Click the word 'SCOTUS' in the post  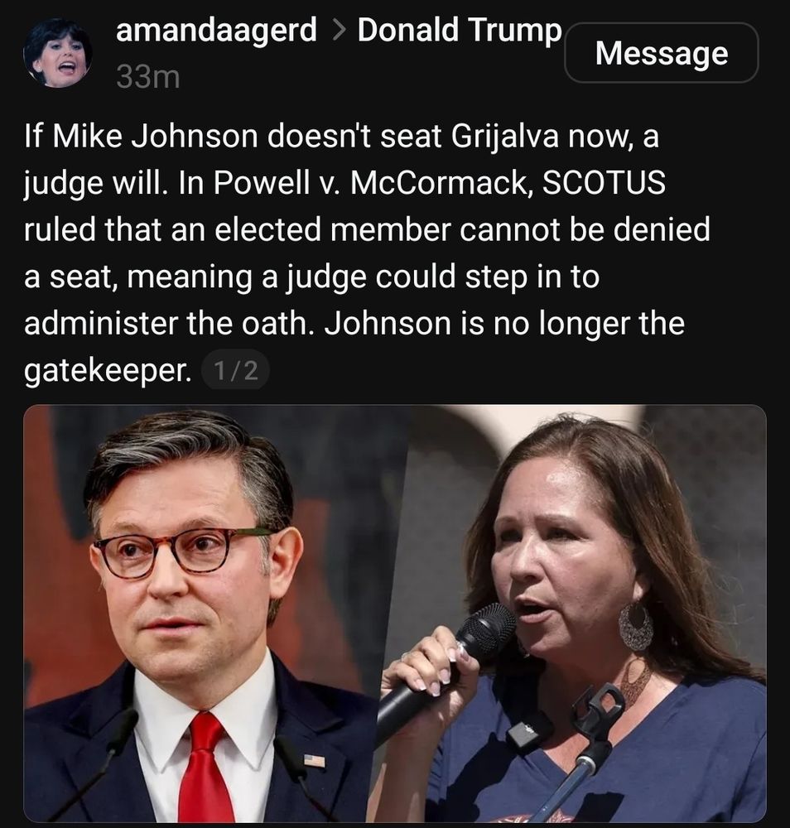605,183
